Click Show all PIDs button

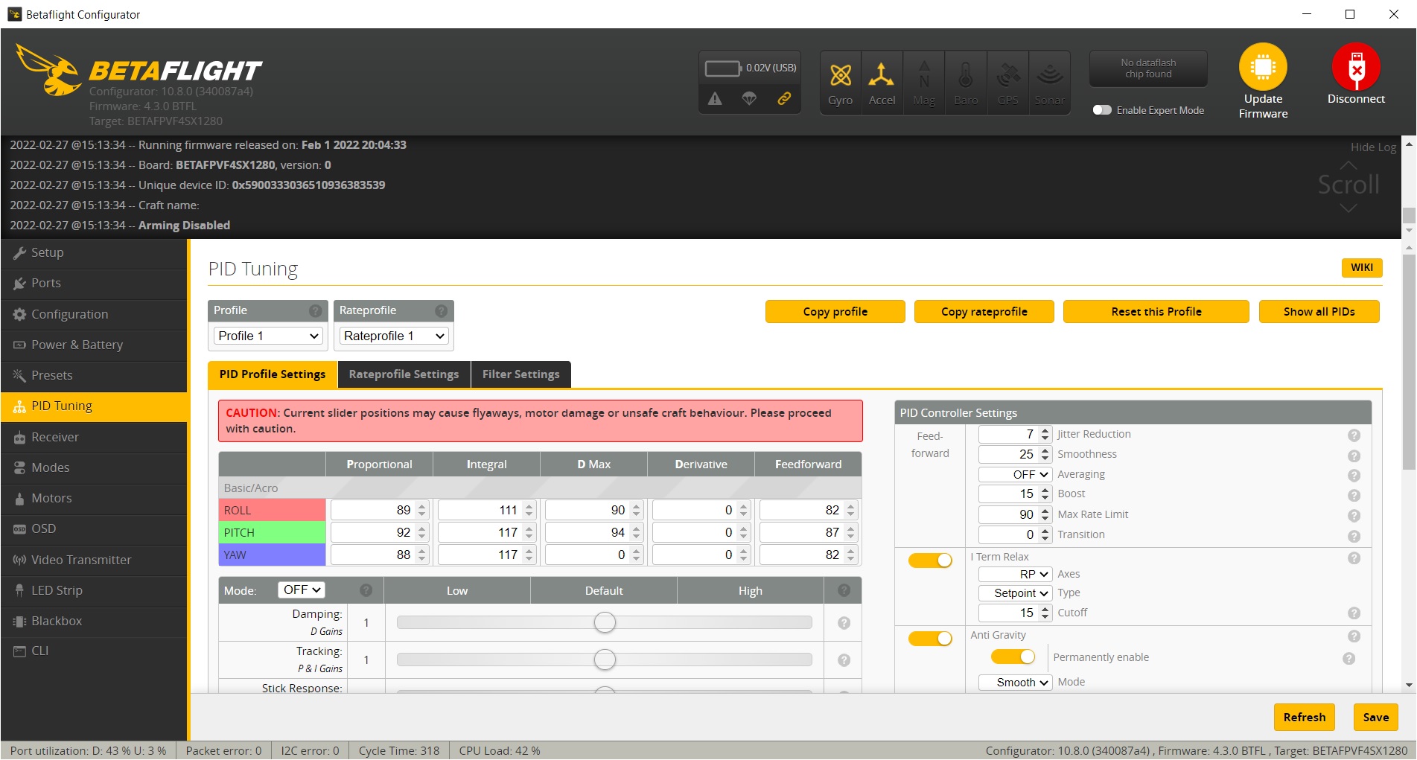click(1319, 312)
